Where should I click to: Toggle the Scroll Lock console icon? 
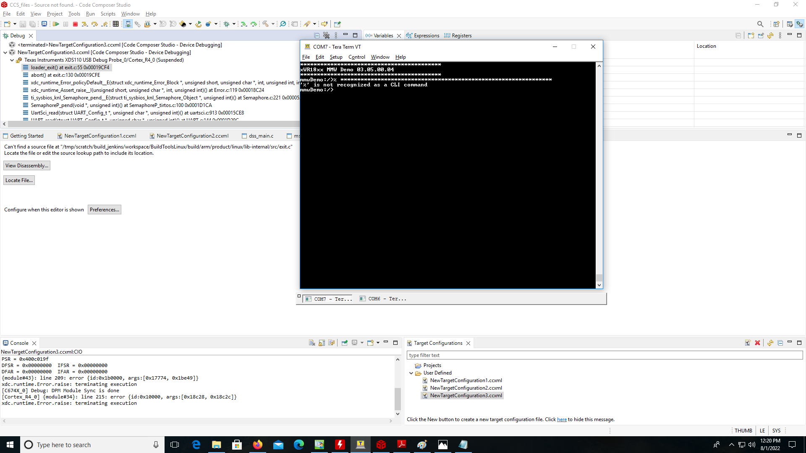(x=322, y=343)
